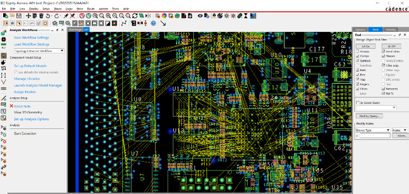Viewport: 409px width, 194px height.
Task: Click the Select Nets workflow step
Action: coord(22,106)
